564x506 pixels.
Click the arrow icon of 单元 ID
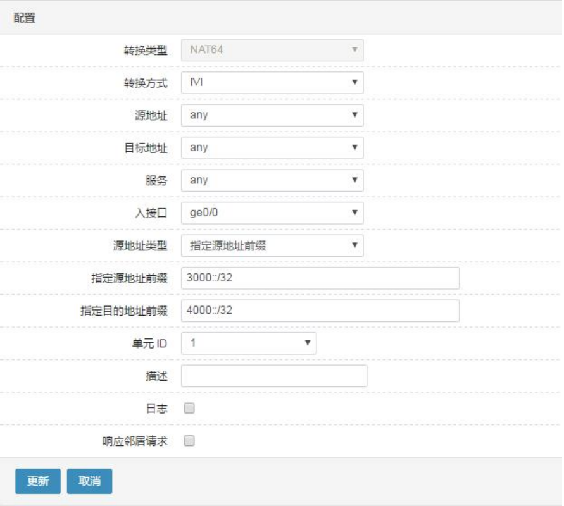click(308, 343)
